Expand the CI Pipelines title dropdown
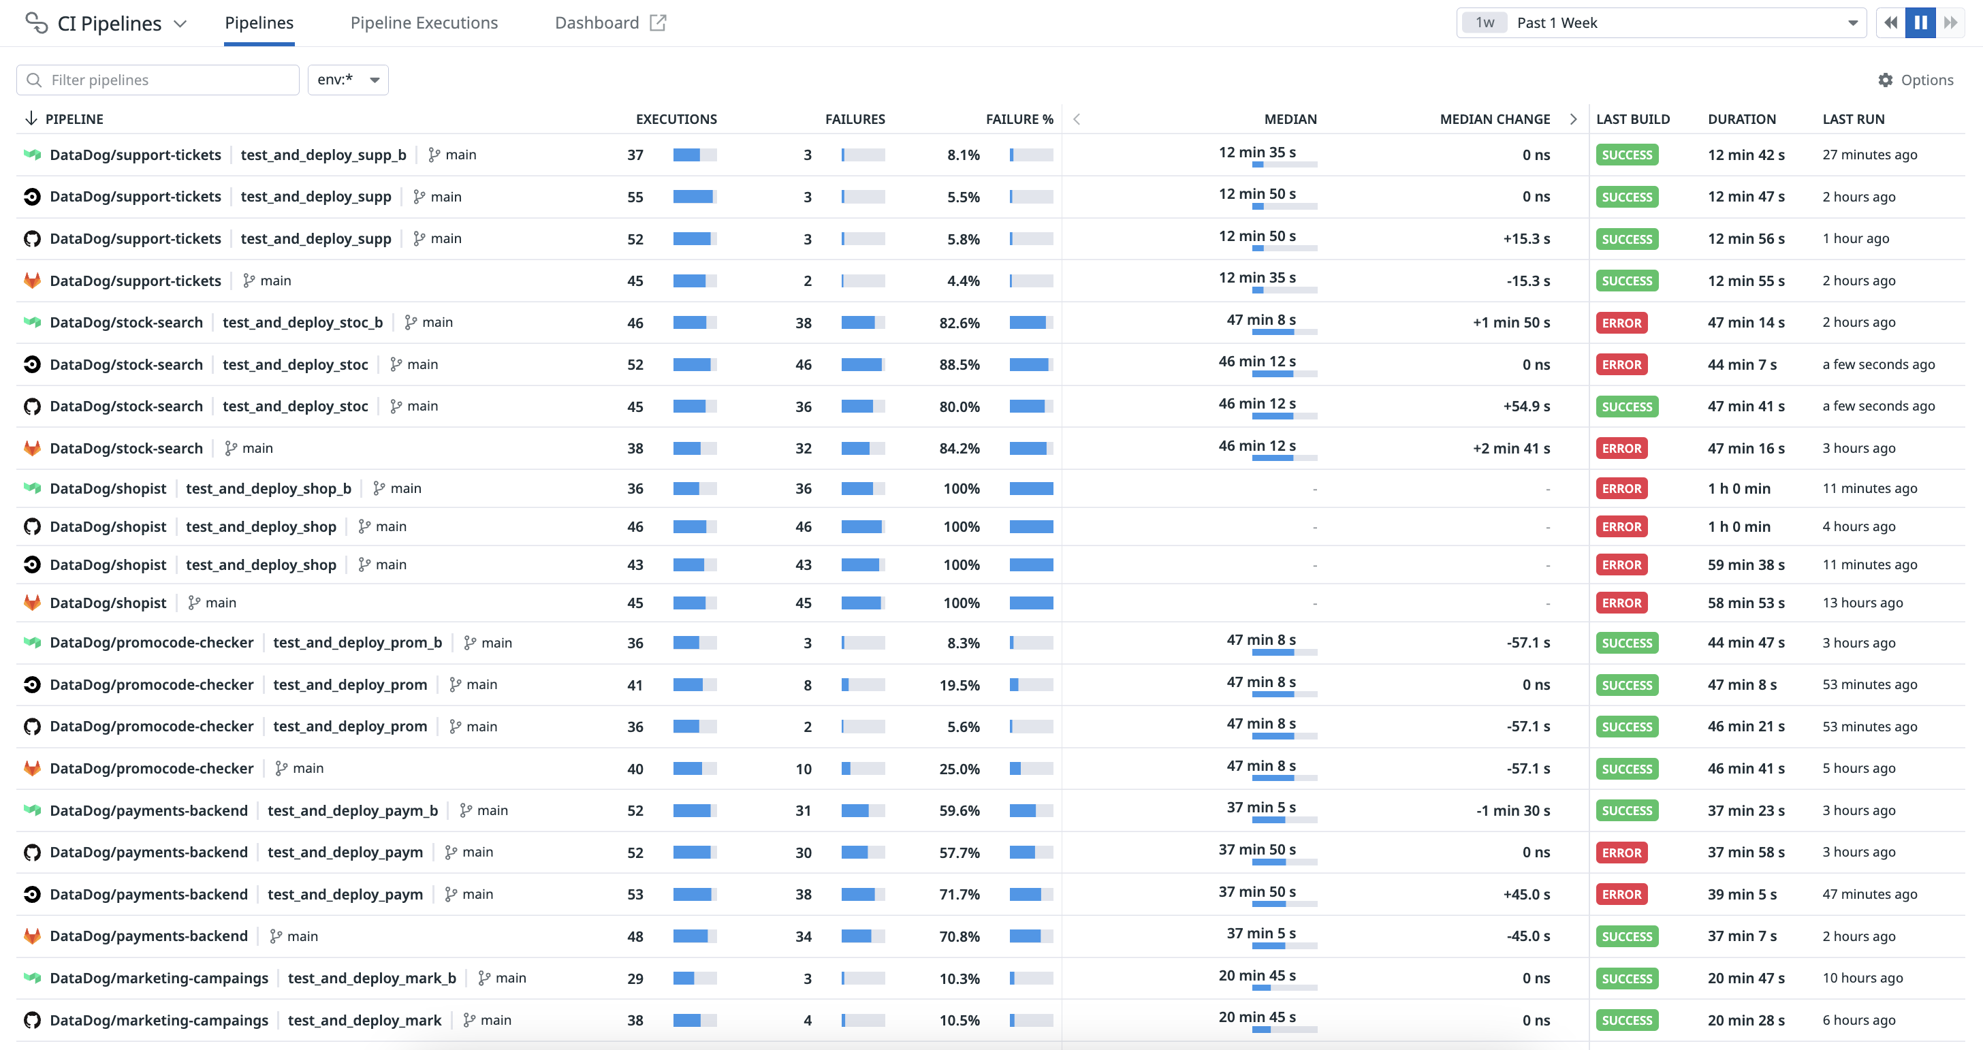The width and height of the screenshot is (1983, 1050). [x=180, y=24]
